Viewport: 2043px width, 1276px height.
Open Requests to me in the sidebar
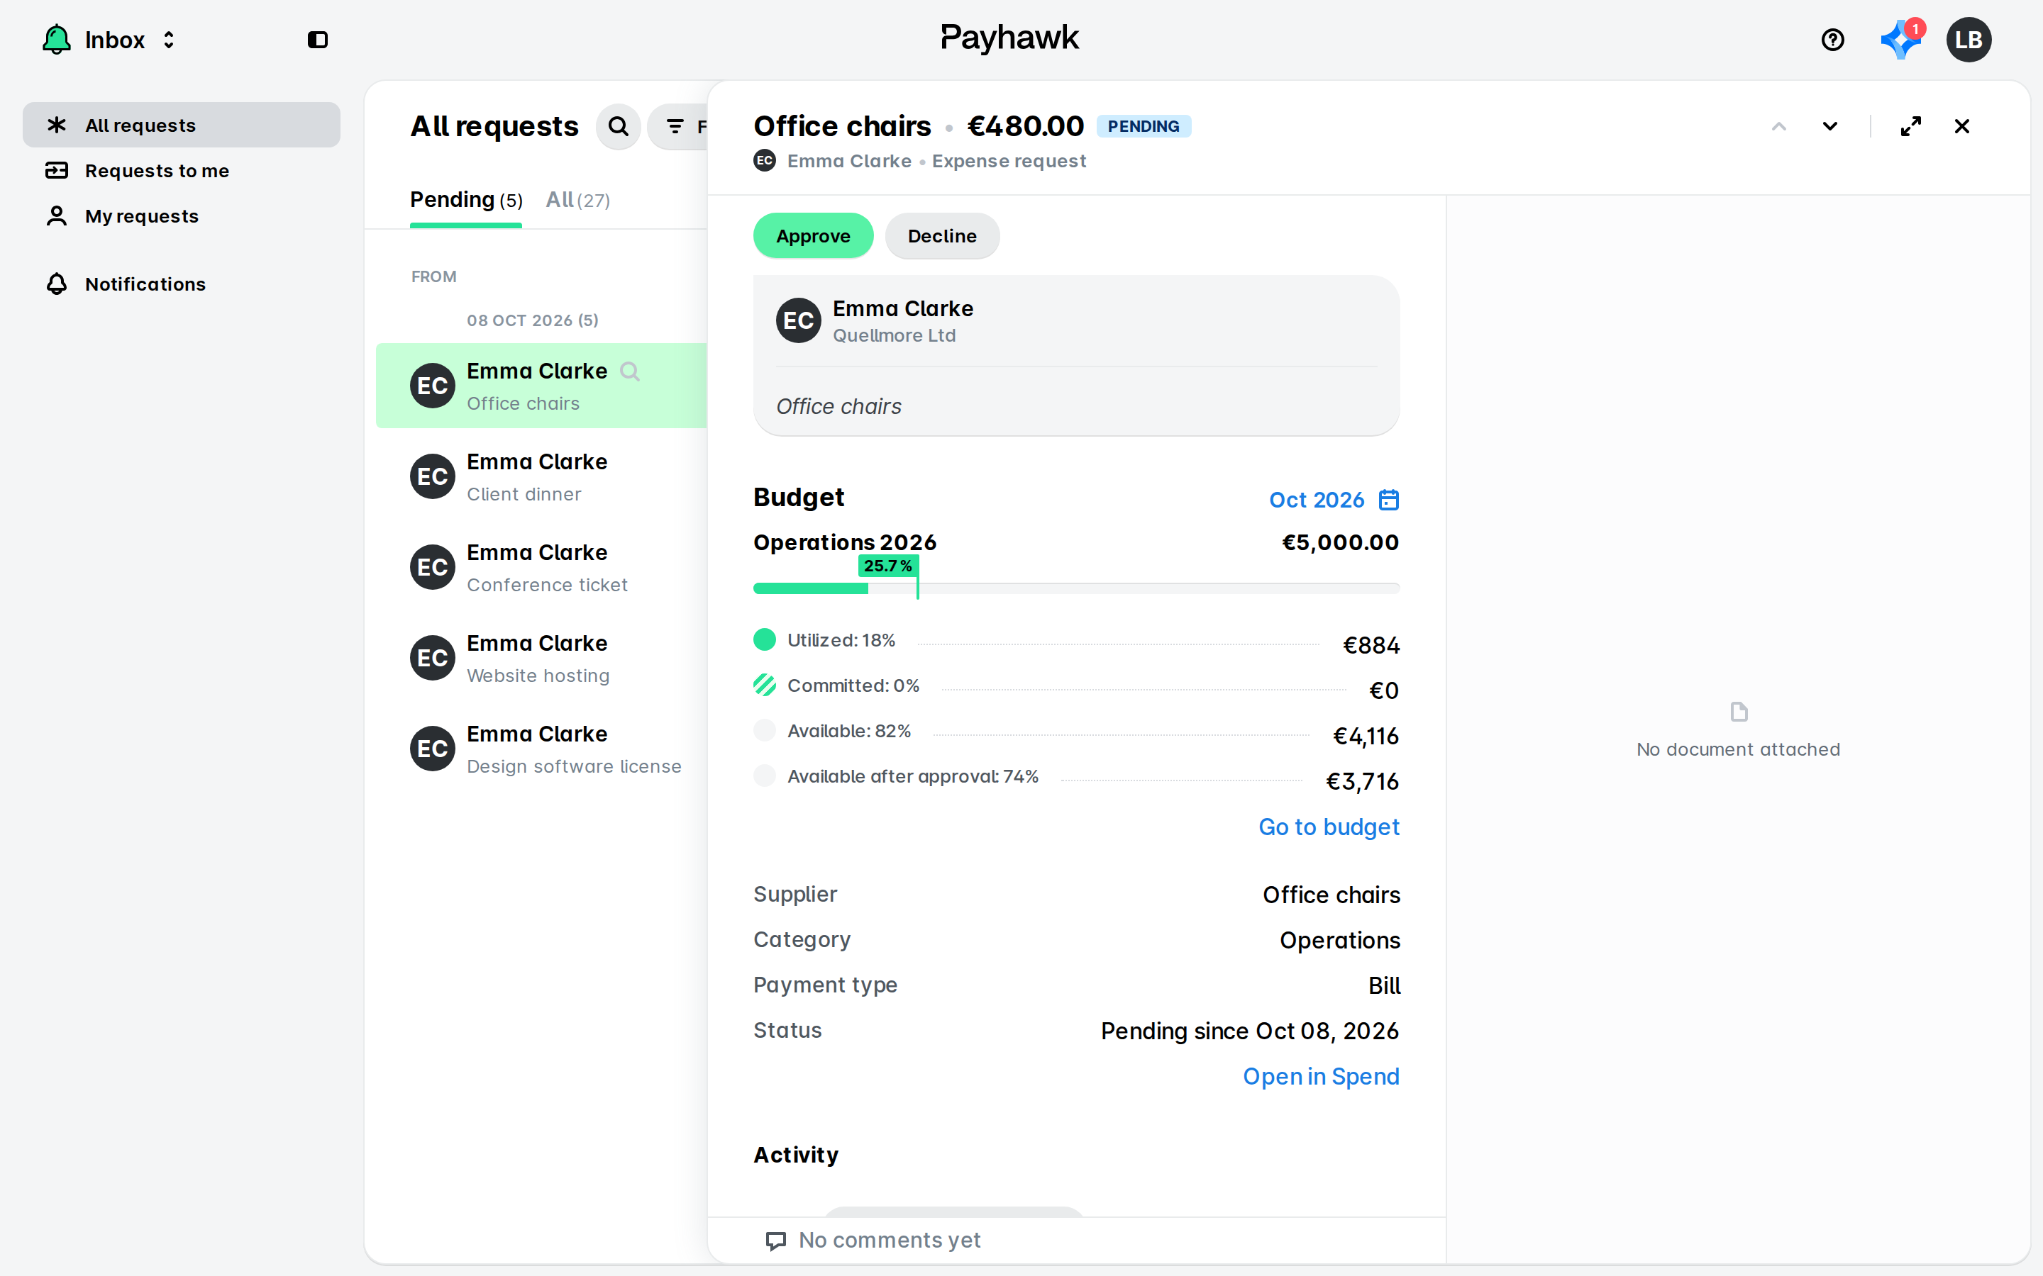click(x=182, y=170)
